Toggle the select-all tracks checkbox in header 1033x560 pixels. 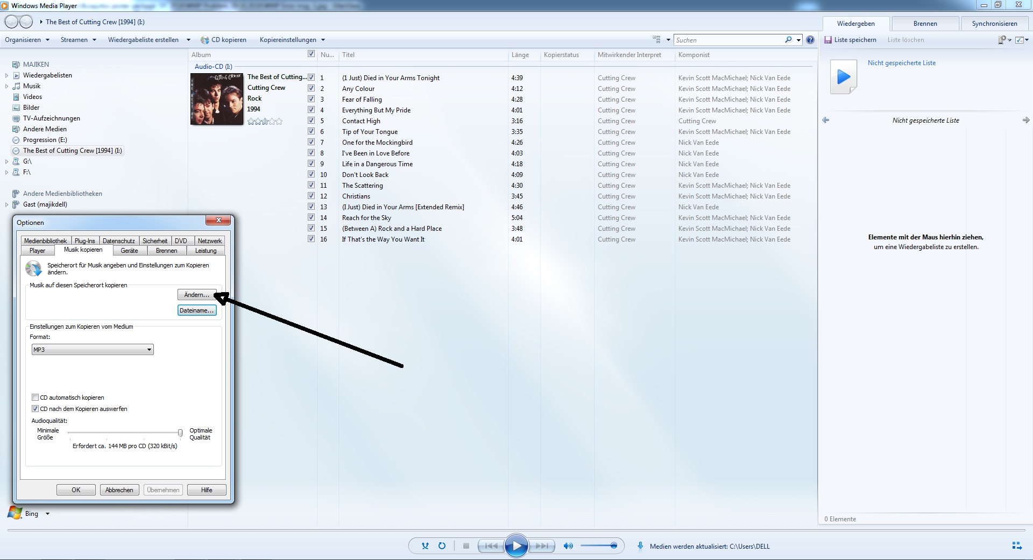(x=311, y=54)
